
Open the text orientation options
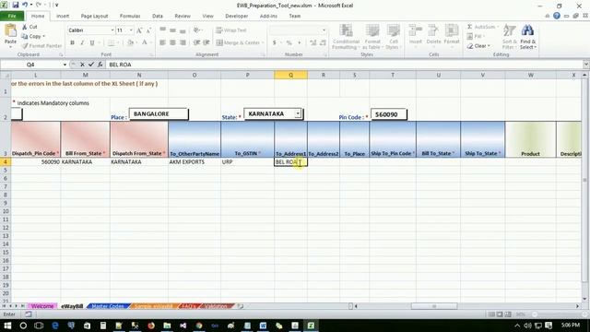coord(197,30)
